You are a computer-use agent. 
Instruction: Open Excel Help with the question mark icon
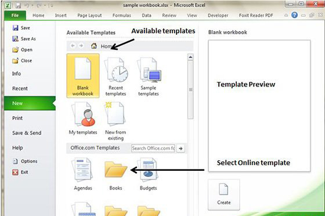coord(295,15)
